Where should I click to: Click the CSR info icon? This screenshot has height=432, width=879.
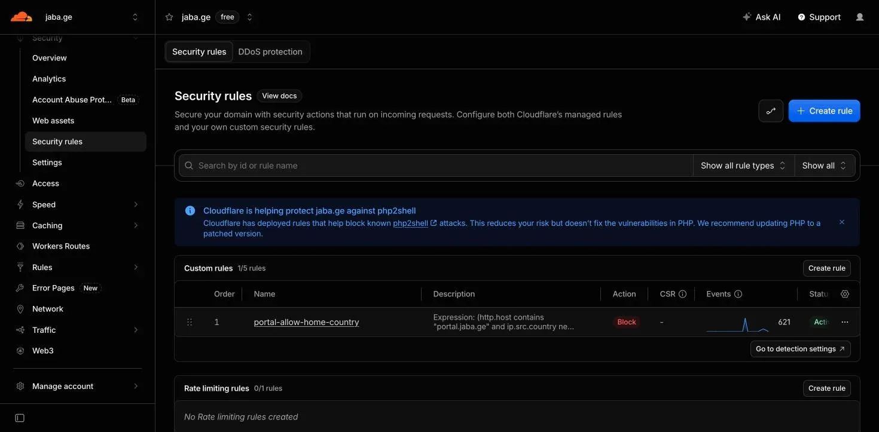click(682, 294)
